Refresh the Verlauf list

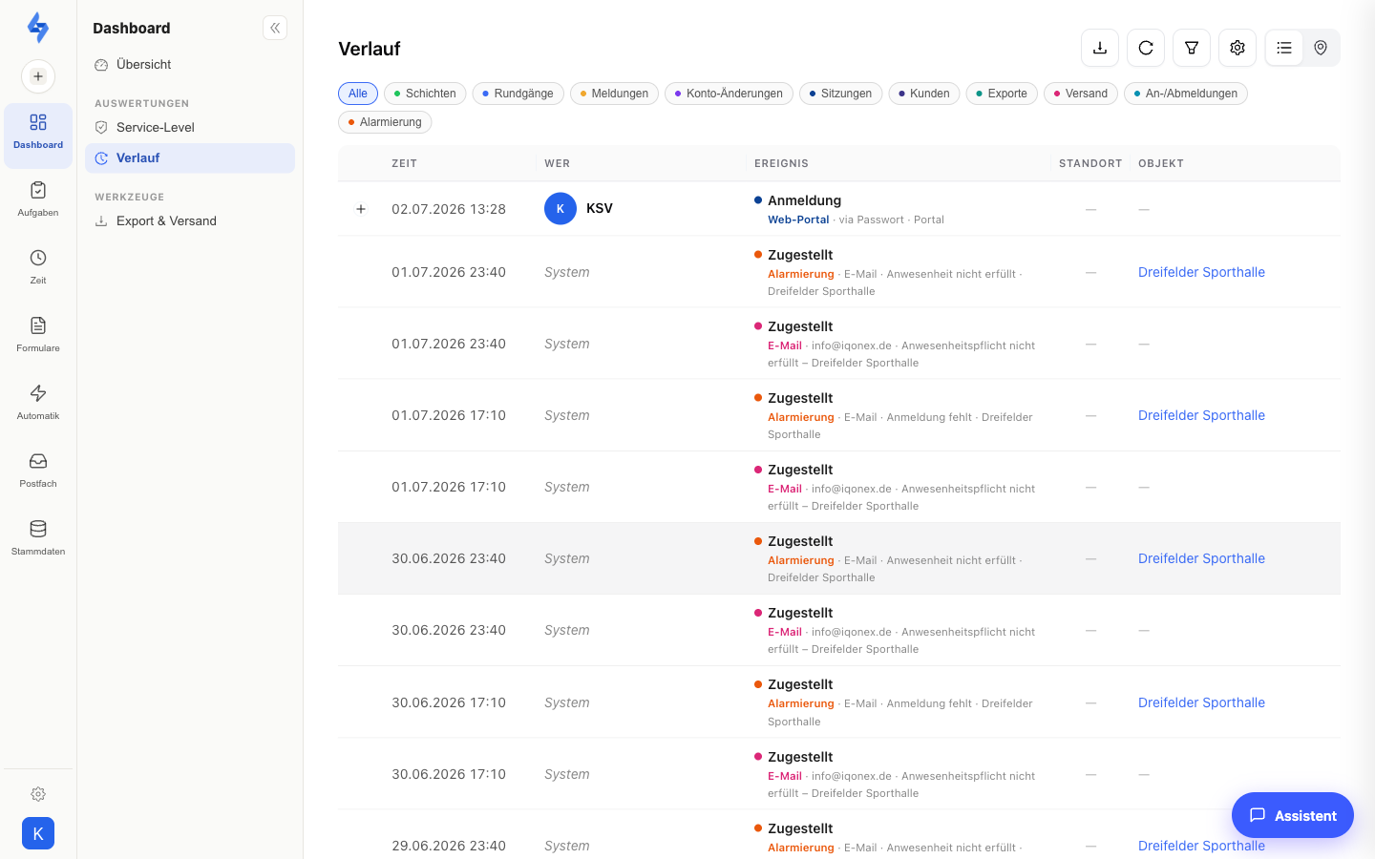[1146, 48]
